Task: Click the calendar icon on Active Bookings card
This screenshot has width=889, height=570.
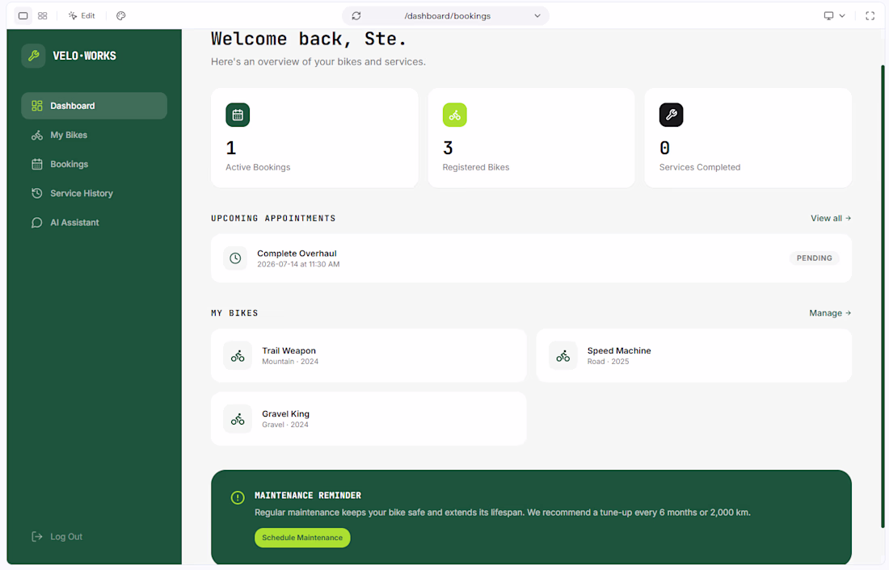Action: (238, 115)
